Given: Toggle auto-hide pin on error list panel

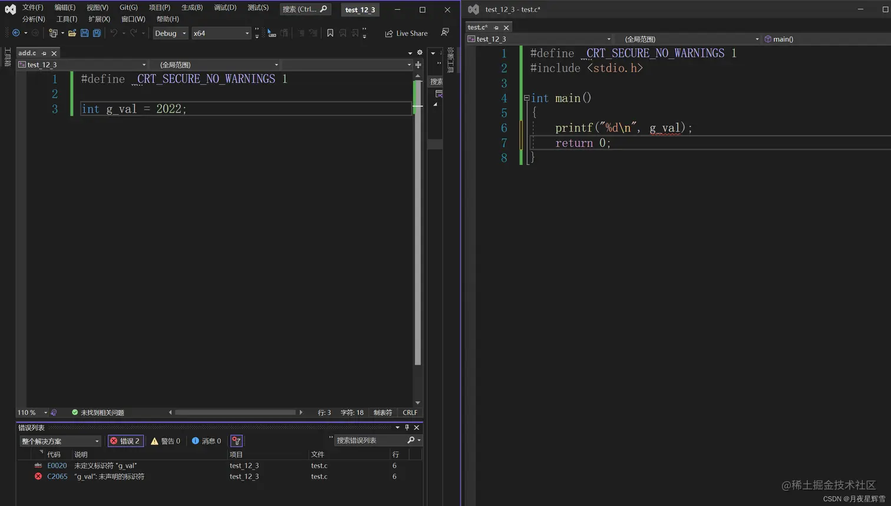Looking at the screenshot, I should pos(407,428).
